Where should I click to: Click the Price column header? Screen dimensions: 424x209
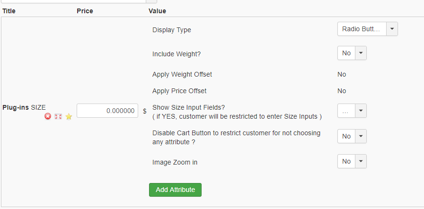(x=85, y=11)
